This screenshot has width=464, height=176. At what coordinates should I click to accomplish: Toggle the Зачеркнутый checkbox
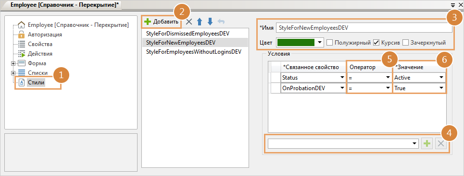pos(405,43)
